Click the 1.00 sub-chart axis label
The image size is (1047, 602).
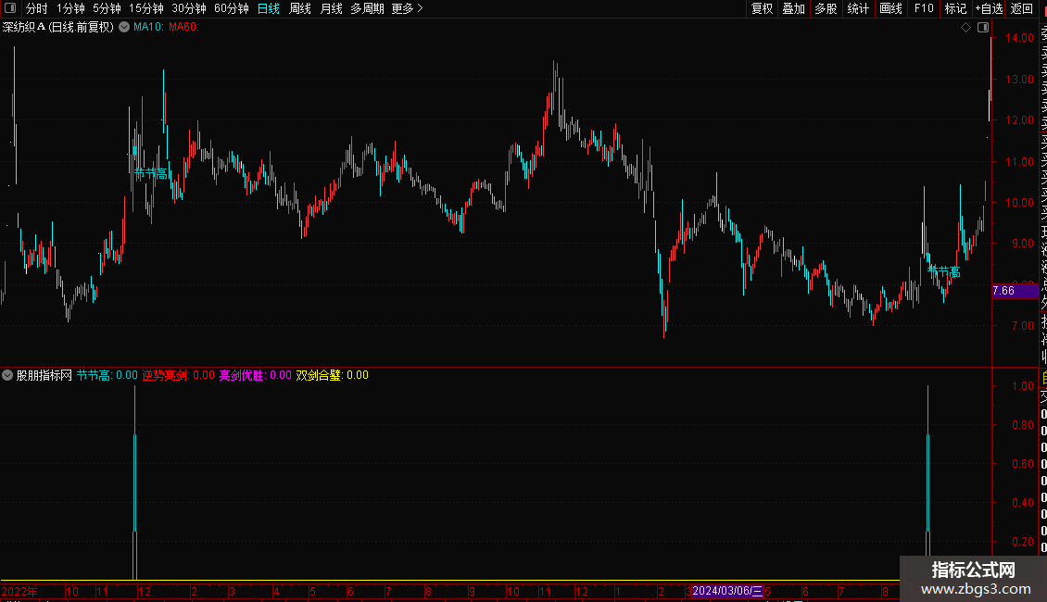[1022, 386]
